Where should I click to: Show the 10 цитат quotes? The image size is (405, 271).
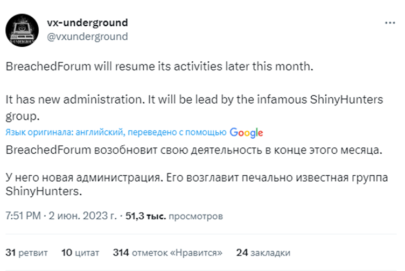point(81,252)
